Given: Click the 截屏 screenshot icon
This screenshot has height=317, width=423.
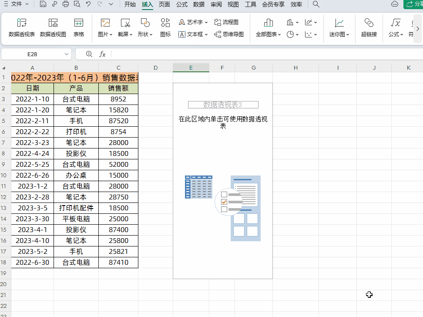Looking at the screenshot, I should click(125, 23).
